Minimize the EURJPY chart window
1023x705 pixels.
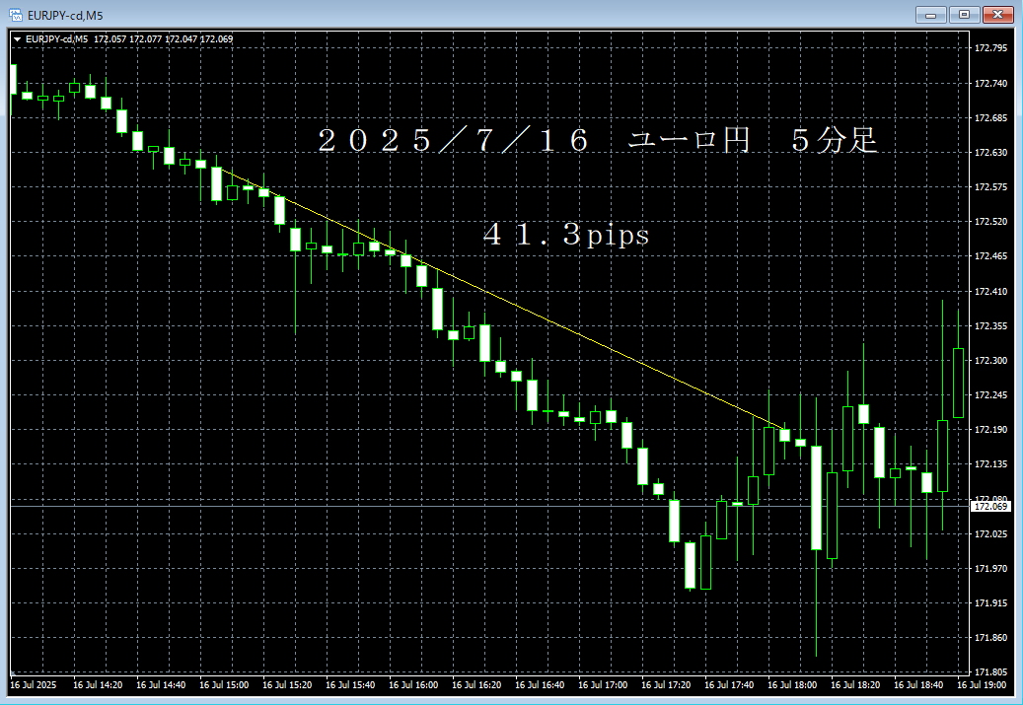coord(931,15)
